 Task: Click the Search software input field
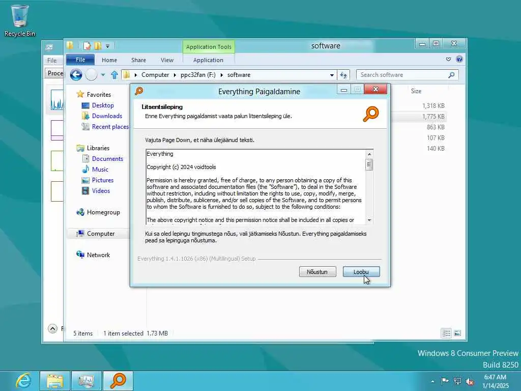click(403, 75)
